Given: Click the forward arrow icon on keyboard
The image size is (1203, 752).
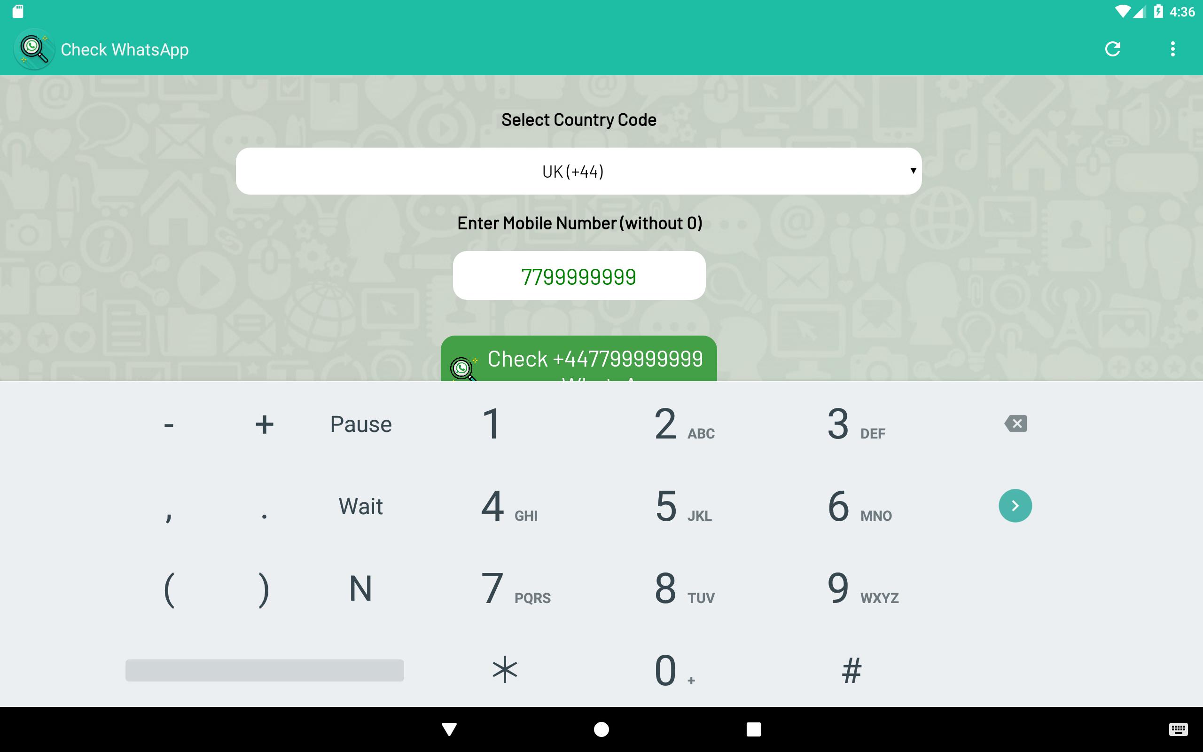Looking at the screenshot, I should 1015,505.
